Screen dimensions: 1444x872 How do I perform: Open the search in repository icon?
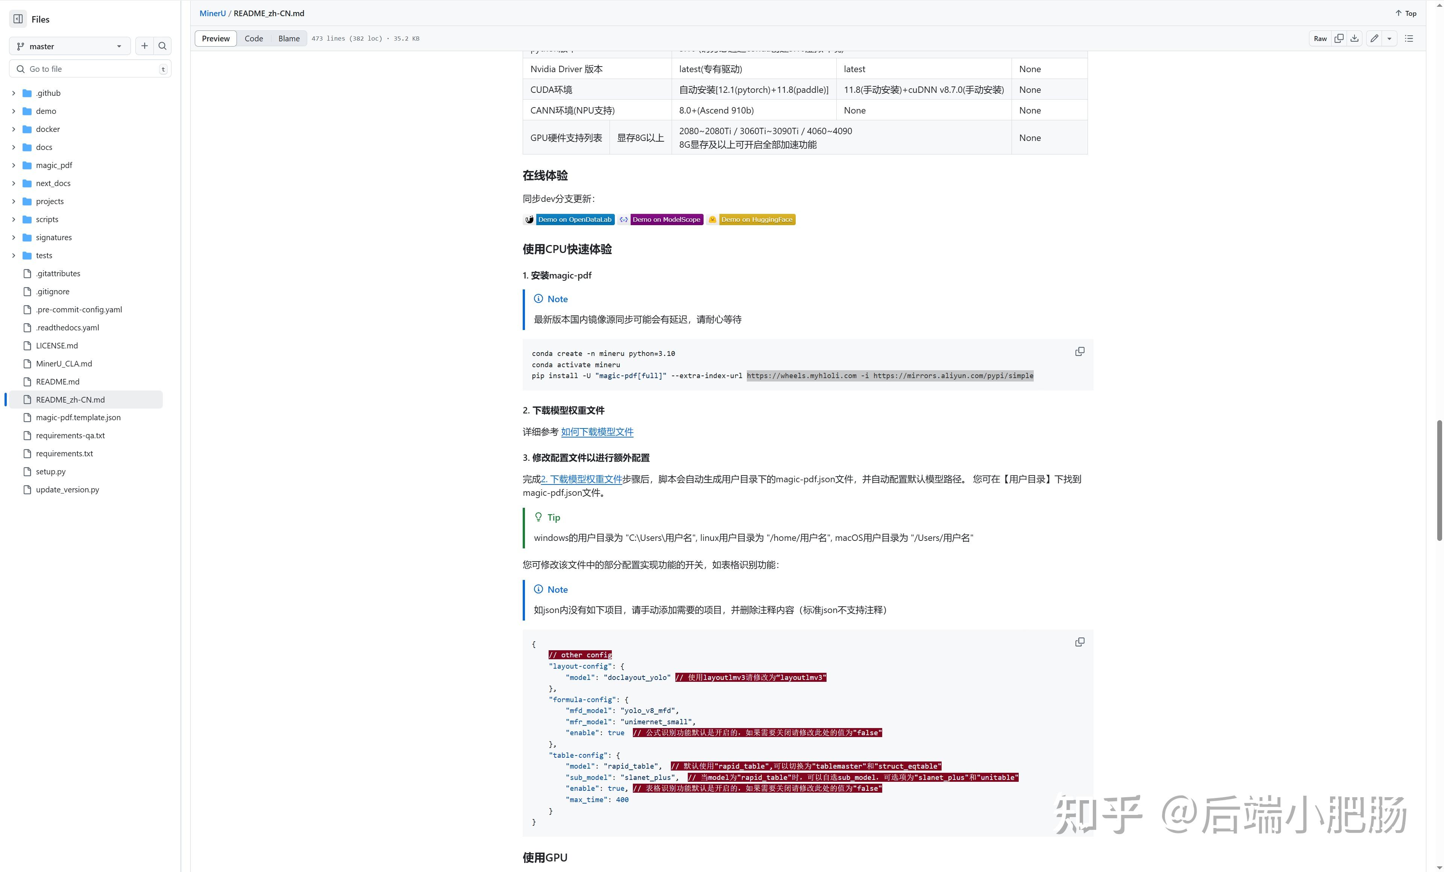162,46
